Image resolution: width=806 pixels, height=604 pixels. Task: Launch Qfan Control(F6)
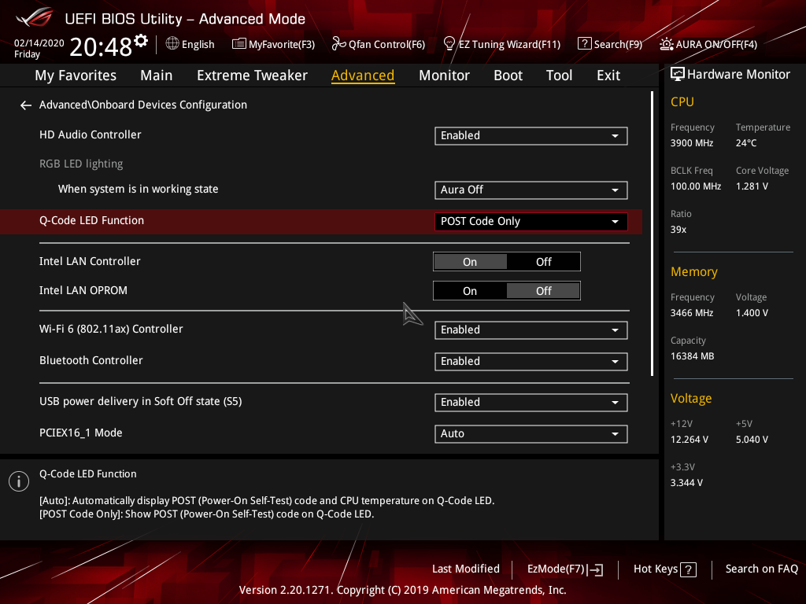379,44
